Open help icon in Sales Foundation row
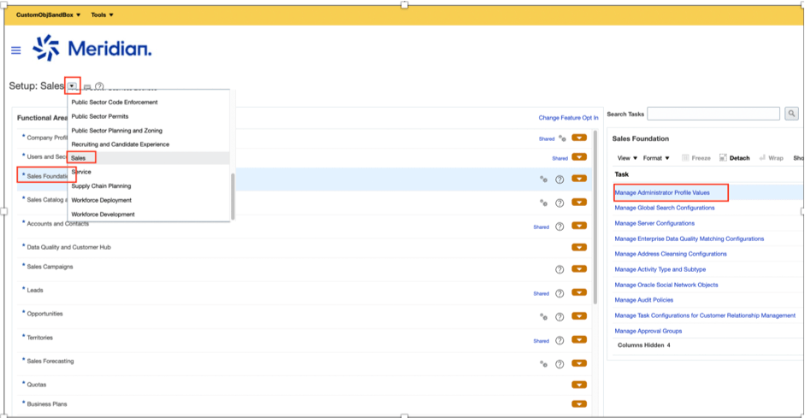The height and width of the screenshot is (418, 805). 559,180
